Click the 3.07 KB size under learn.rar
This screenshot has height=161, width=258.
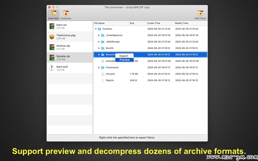tap(60, 28)
